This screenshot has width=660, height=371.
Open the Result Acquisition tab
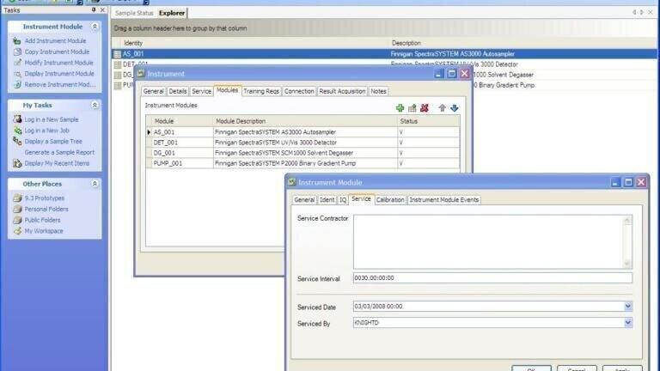(x=342, y=91)
